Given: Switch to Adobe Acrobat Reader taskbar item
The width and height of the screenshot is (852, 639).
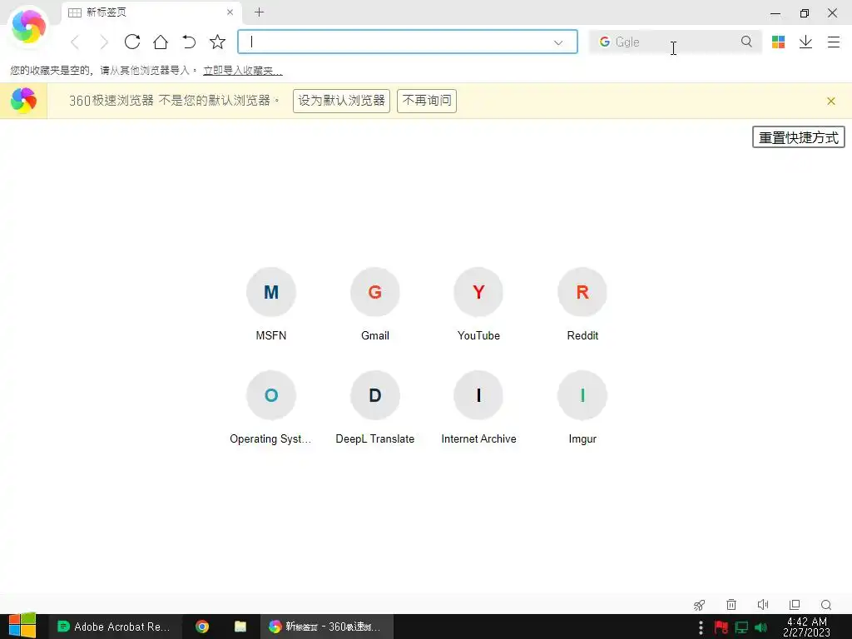Looking at the screenshot, I should coord(114,627).
